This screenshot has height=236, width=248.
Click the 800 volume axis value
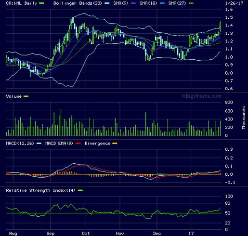pos(229,103)
